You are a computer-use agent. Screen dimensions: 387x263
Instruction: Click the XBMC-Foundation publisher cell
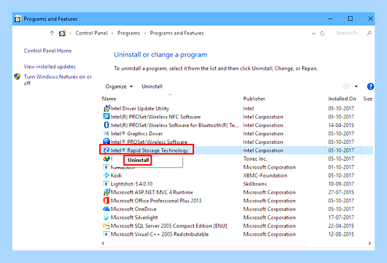(265, 176)
